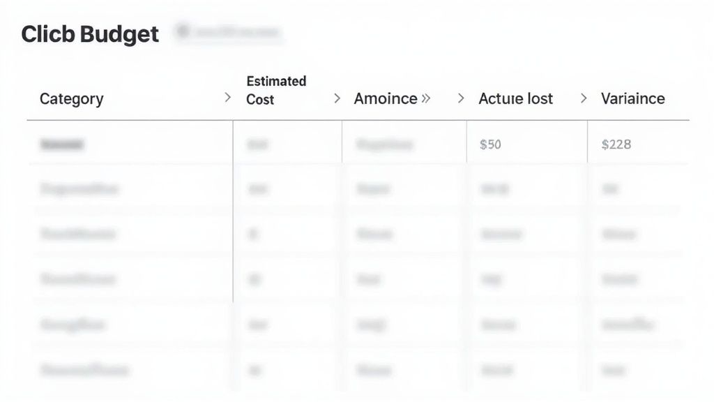The width and height of the screenshot is (714, 402).
Task: Click first row's blurred Category cell
Action: (62, 144)
